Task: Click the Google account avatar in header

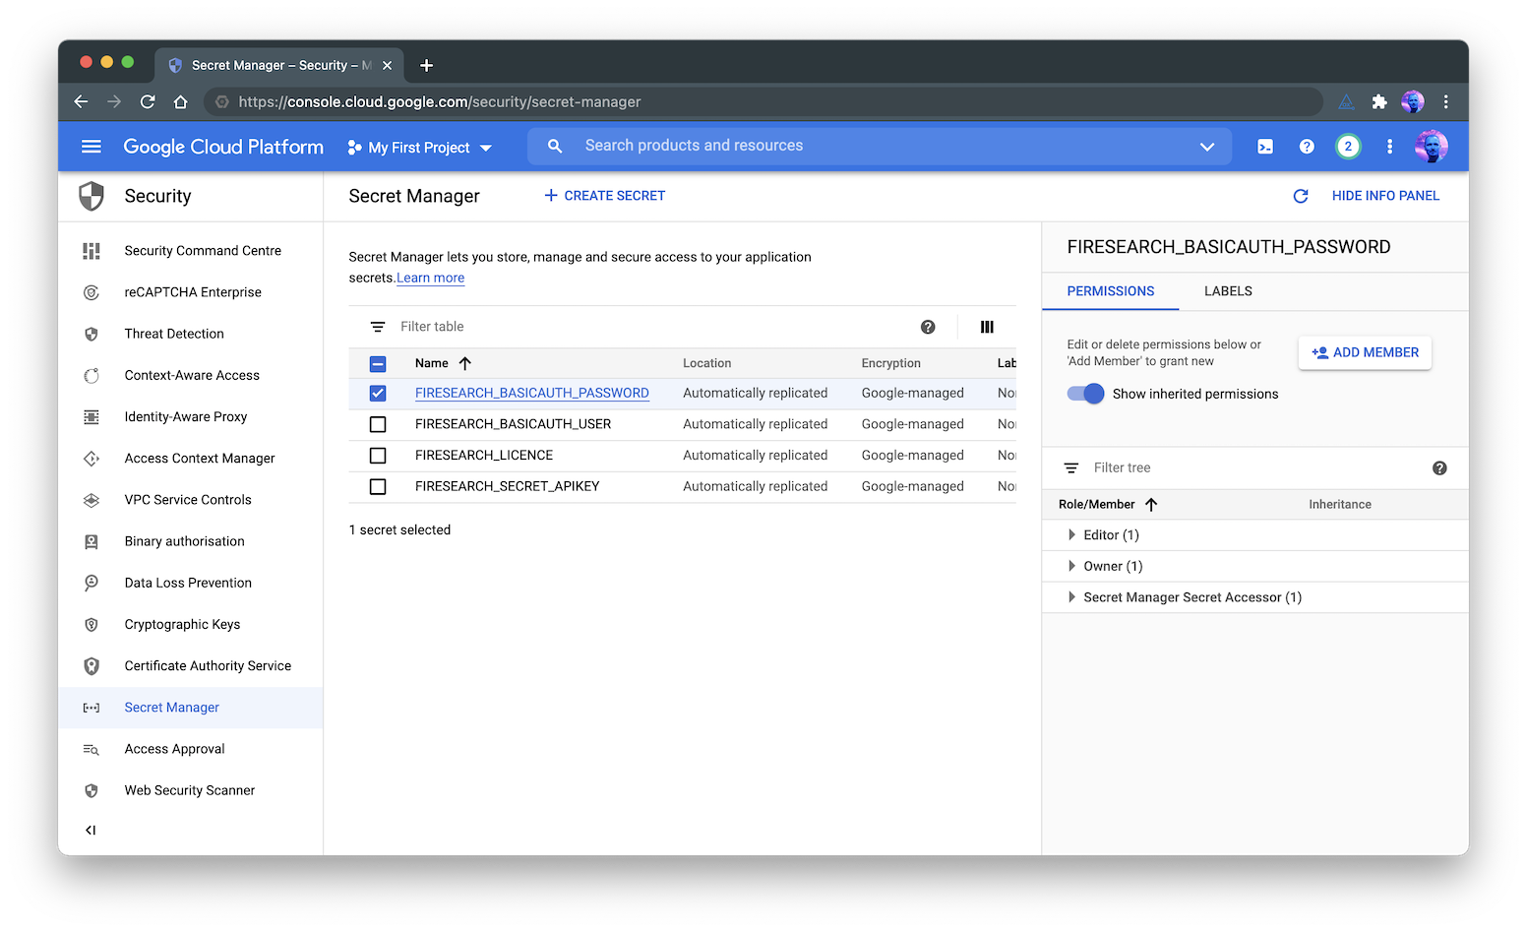Action: (x=1432, y=147)
